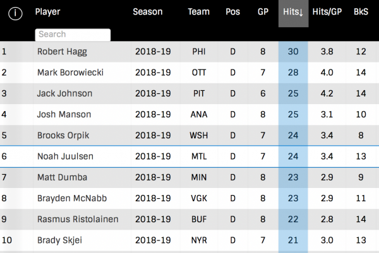
Task: Open Matt Dumba player link
Action: click(x=61, y=177)
